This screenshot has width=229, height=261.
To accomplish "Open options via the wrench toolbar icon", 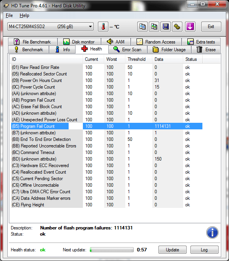I will tap(177, 27).
